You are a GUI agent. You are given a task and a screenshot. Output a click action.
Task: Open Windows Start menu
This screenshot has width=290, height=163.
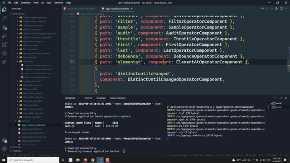tap(4, 160)
